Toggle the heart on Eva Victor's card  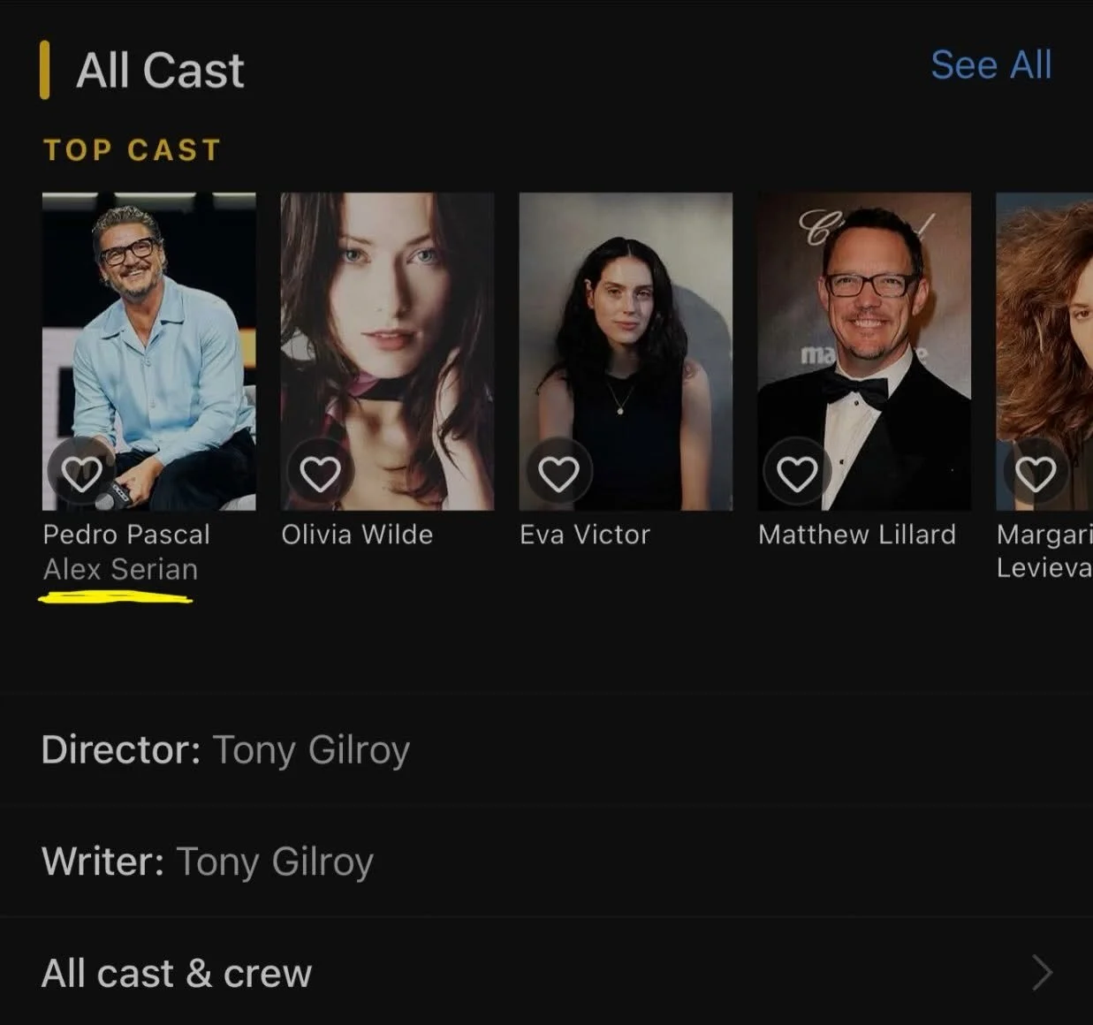click(x=558, y=473)
